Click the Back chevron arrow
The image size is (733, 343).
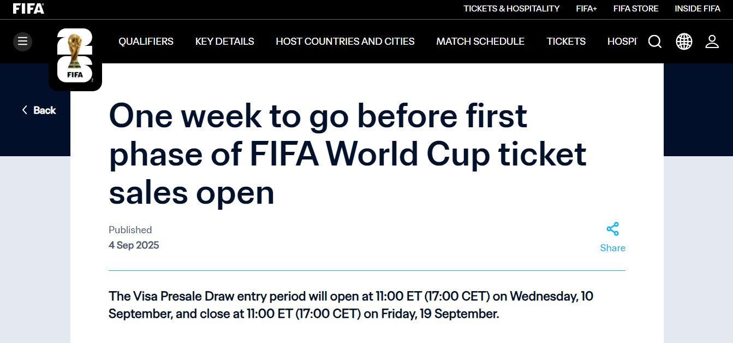point(25,110)
